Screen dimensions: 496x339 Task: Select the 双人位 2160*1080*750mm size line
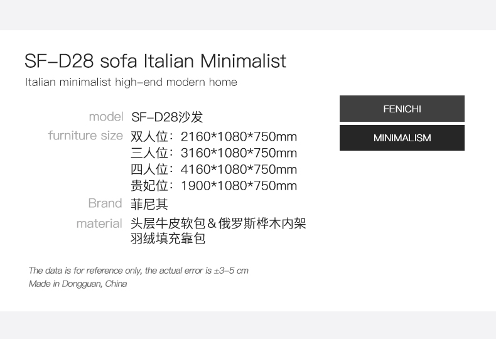click(x=213, y=137)
